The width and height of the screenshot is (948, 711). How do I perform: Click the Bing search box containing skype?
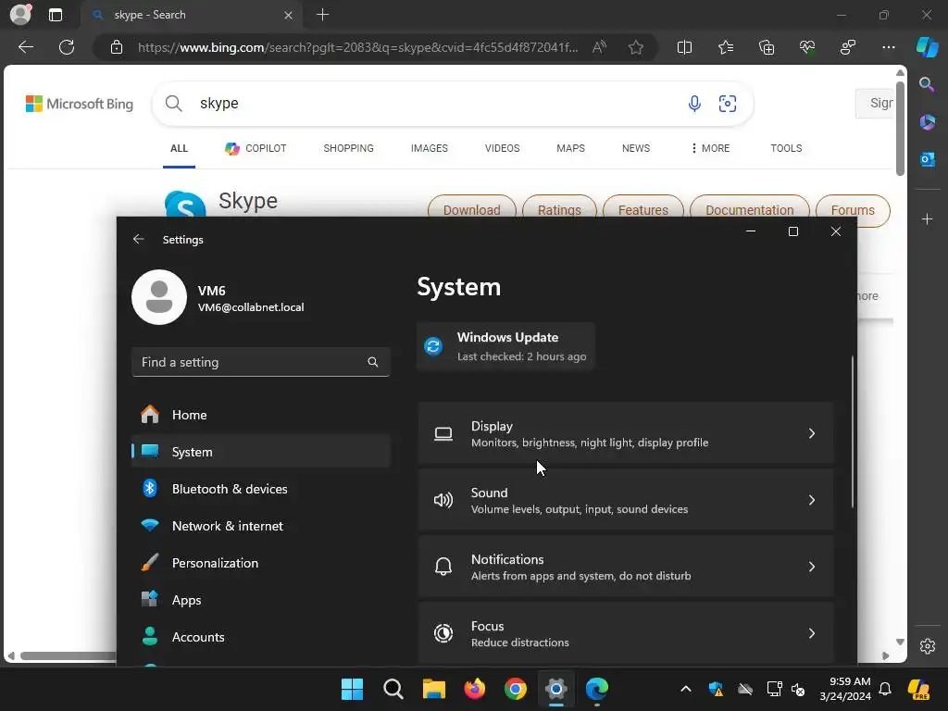452,104
